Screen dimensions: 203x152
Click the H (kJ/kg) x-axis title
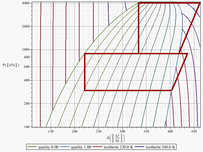tap(115, 138)
